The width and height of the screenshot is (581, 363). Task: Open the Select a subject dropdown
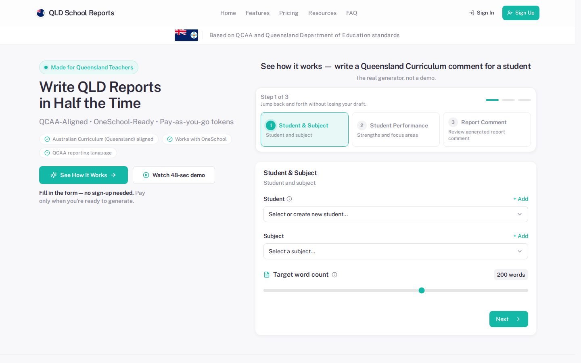[x=396, y=251]
